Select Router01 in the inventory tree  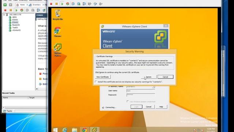click(16, 25)
